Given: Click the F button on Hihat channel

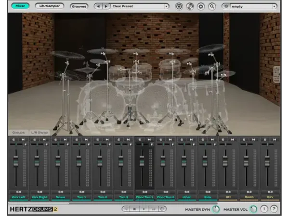Looking at the screenshot, I should (194, 144).
